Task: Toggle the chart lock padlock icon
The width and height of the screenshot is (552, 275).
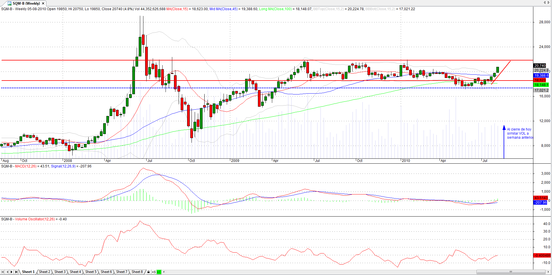Action: pos(148,272)
